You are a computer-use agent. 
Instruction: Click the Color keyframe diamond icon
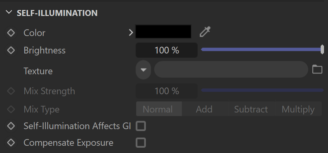click(11, 33)
